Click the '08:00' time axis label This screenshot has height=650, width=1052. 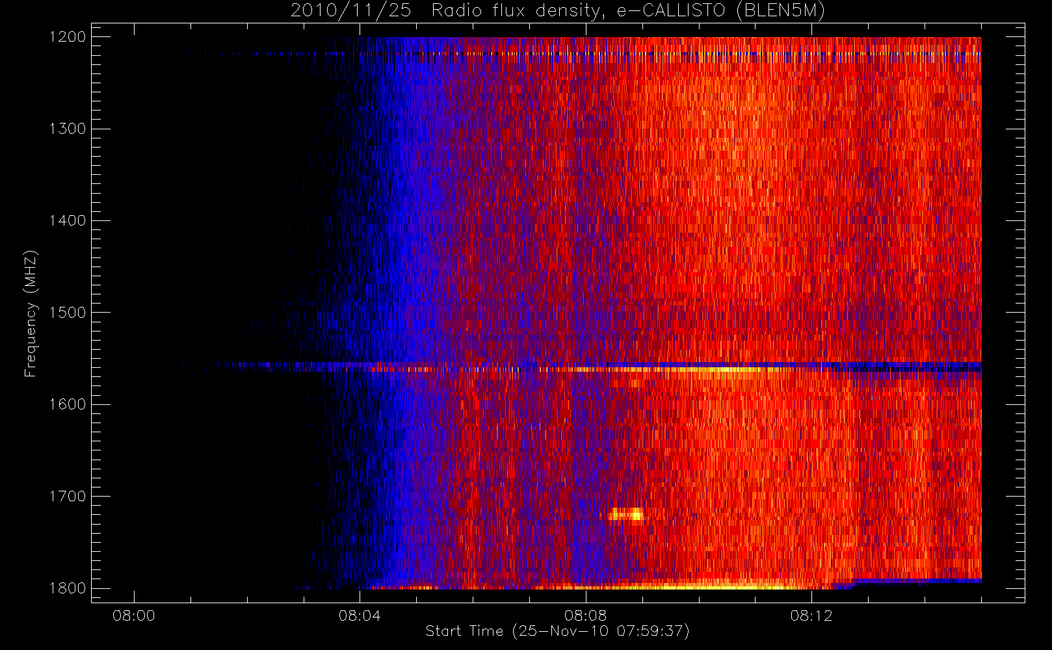tap(134, 616)
